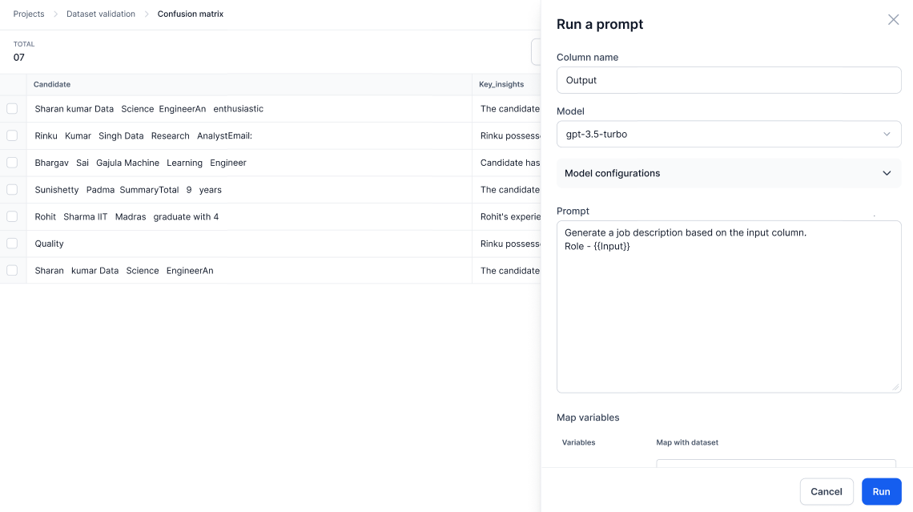913x512 pixels.
Task: Cancel the prompt dialog
Action: (827, 492)
